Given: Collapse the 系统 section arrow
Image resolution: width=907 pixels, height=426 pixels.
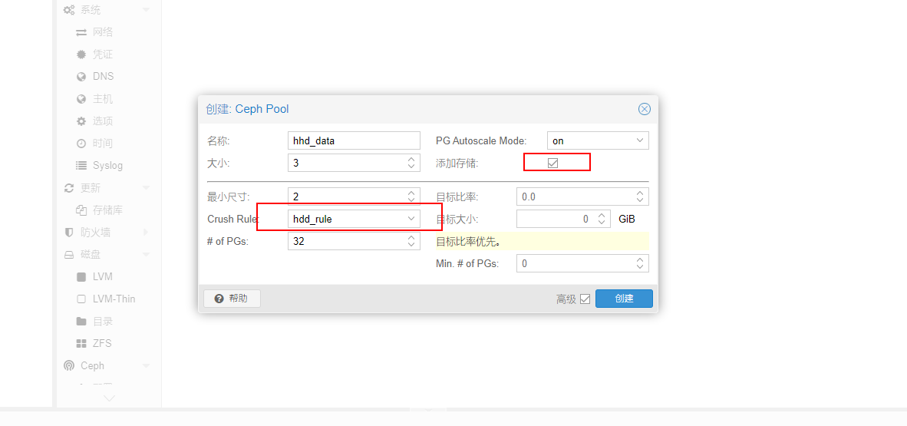Looking at the screenshot, I should click(x=146, y=10).
